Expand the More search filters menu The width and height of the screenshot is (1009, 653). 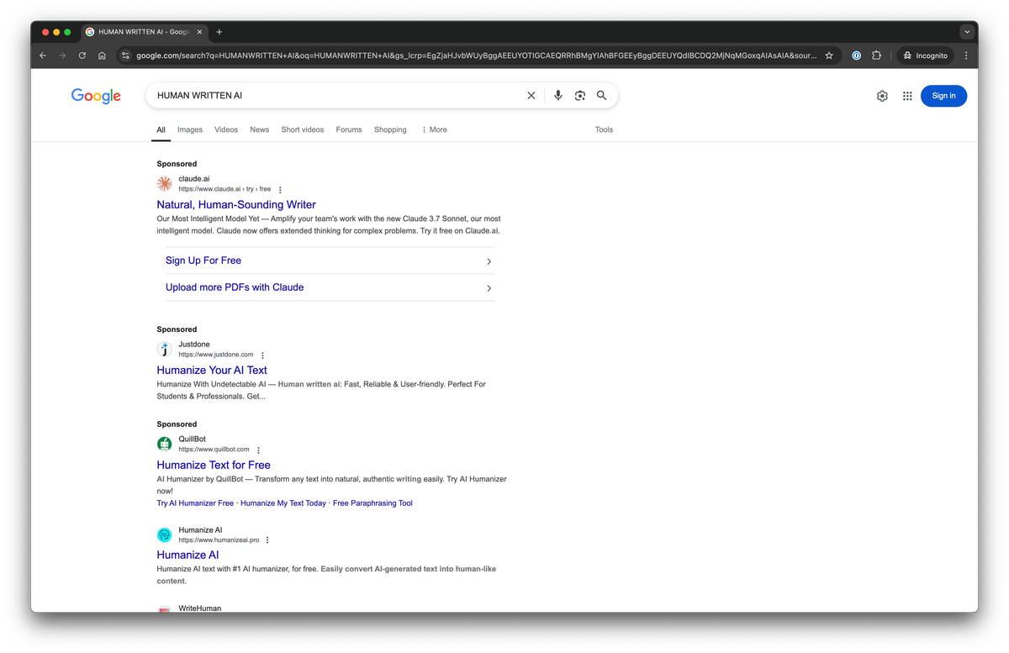pos(435,129)
